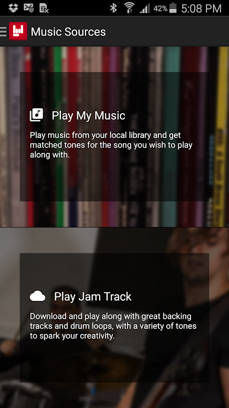This screenshot has width=229, height=408.
Task: Click the Music Sources title
Action: click(68, 32)
